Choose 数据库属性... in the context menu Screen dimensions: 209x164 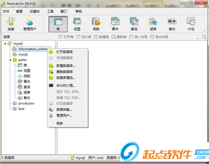point(68,78)
